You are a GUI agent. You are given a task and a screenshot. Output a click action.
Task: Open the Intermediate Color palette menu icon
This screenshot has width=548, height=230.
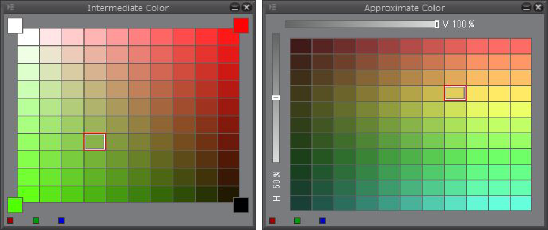coord(11,7)
